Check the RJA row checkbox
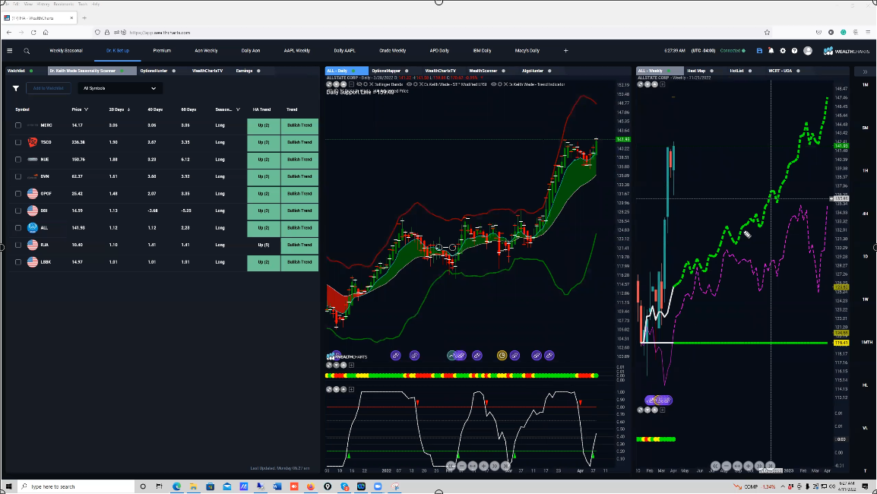This screenshot has width=877, height=494. [18, 245]
